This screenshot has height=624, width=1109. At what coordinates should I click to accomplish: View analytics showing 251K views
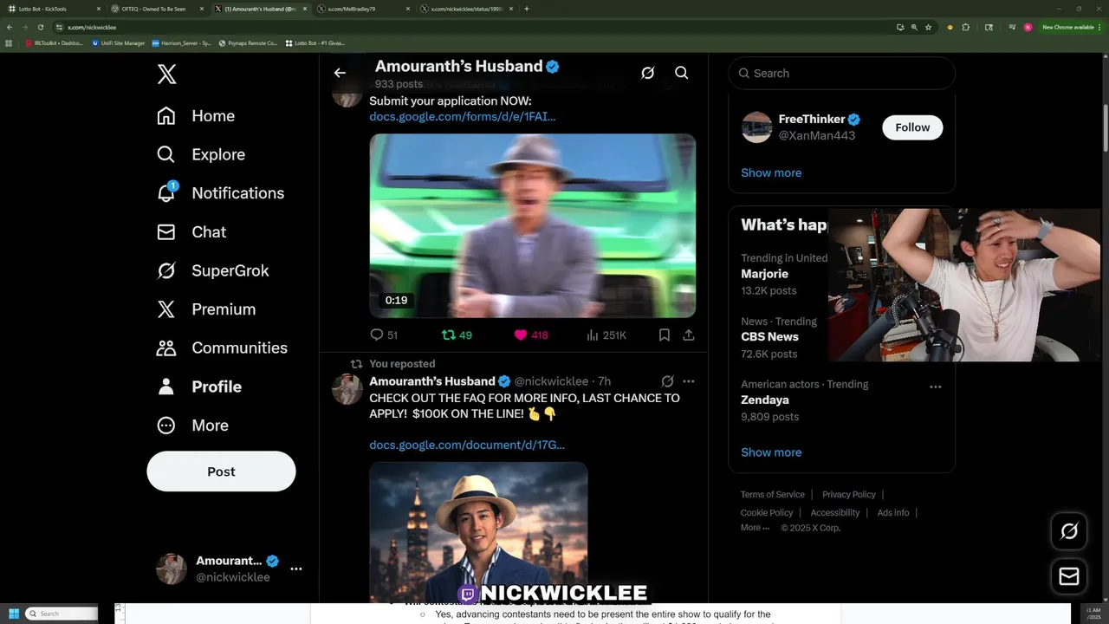pyautogui.click(x=606, y=335)
